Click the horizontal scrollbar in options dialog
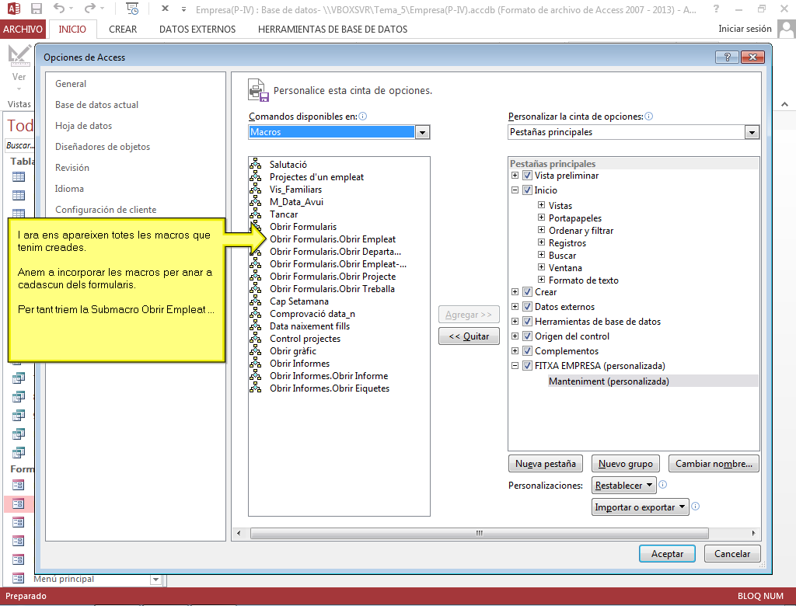 pos(479,533)
